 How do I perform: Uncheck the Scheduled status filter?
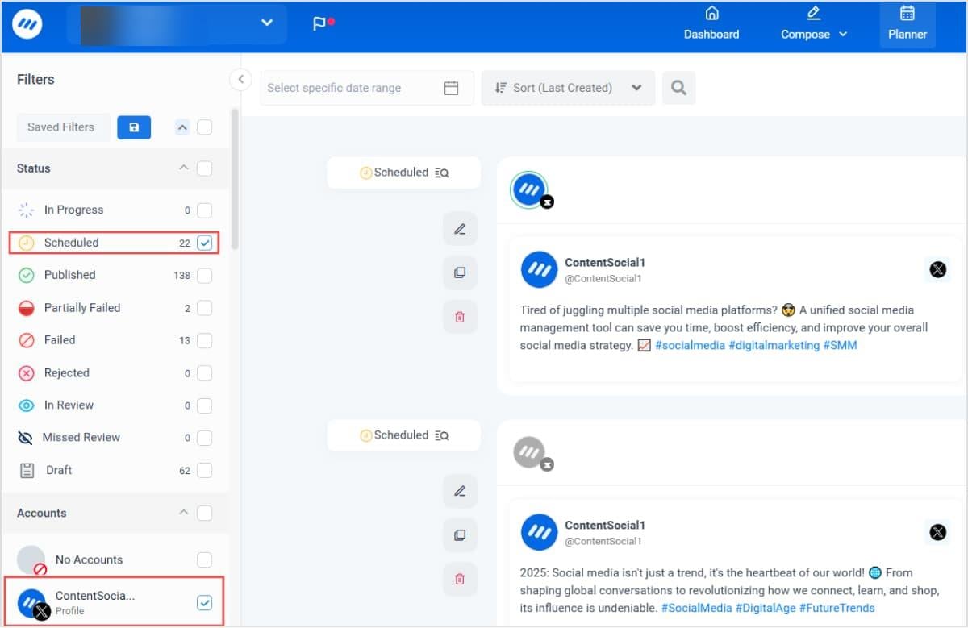[204, 242]
